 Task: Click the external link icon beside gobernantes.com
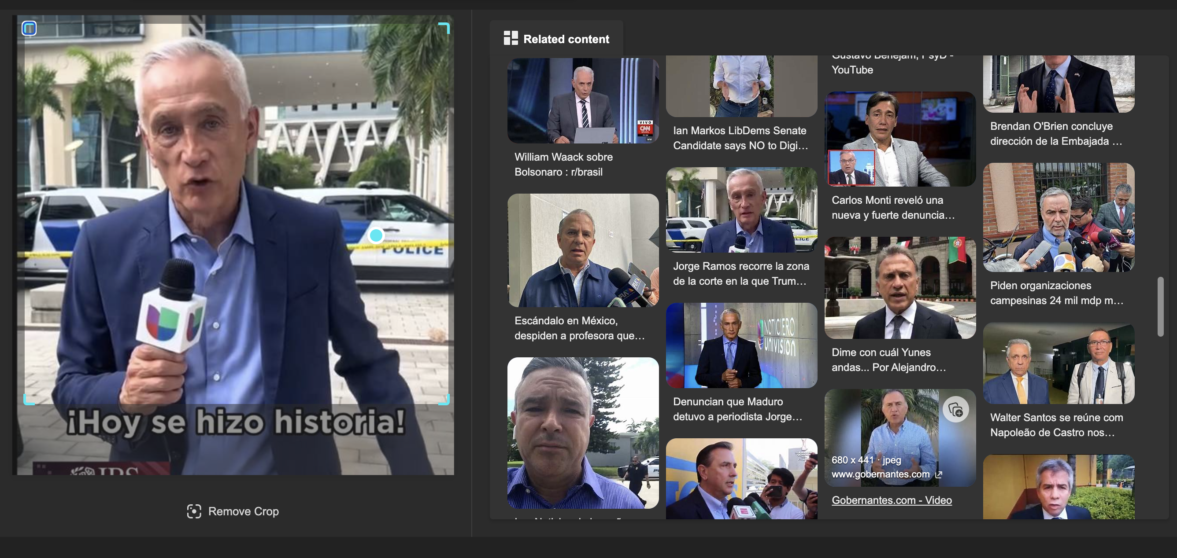coord(939,474)
